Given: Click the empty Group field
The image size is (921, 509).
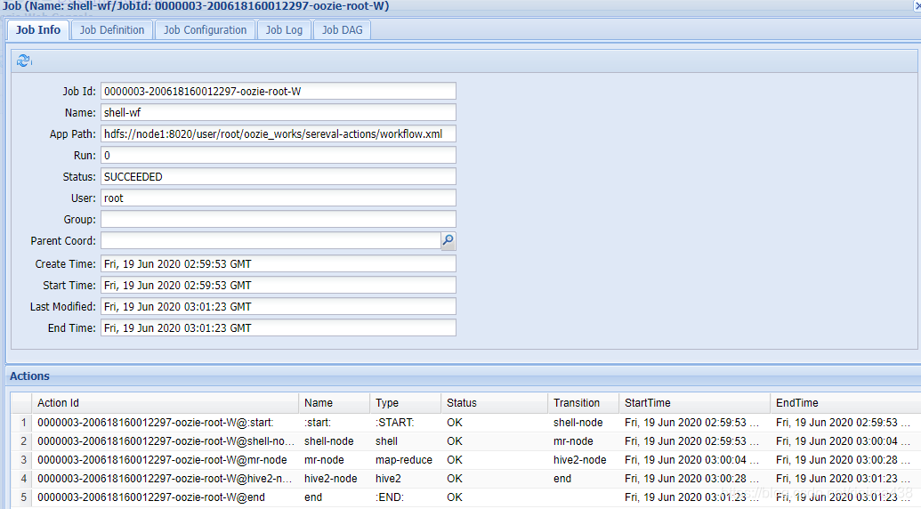Looking at the screenshot, I should click(x=279, y=220).
